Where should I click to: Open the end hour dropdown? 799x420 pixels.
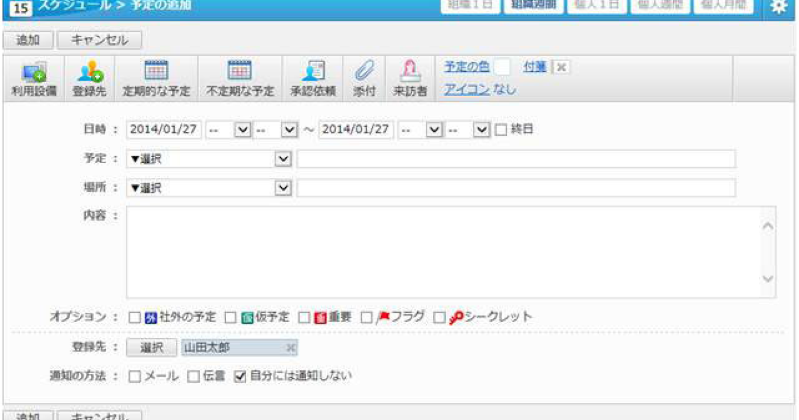click(421, 130)
